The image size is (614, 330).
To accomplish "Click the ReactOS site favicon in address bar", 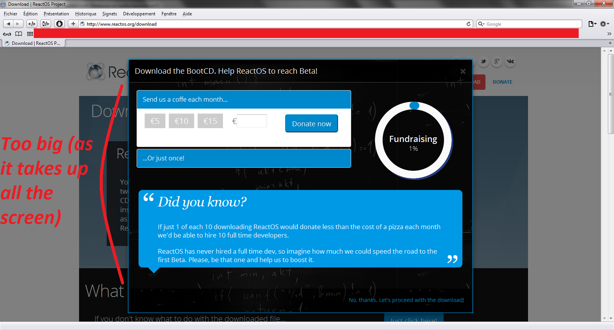I will [83, 24].
